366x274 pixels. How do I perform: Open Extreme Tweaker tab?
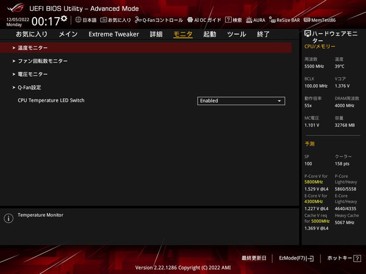(113, 34)
